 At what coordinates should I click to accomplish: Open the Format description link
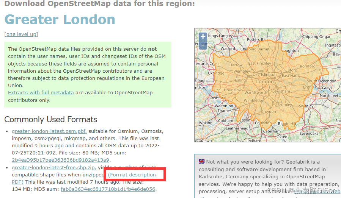click(x=132, y=175)
